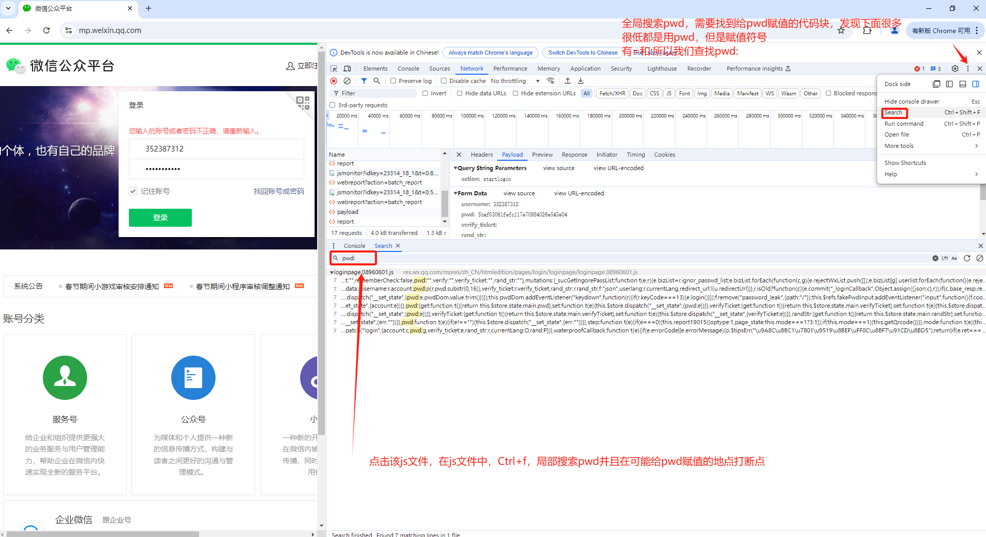986x537 pixels.
Task: Click the import HAR file icon
Action: pyautogui.click(x=568, y=81)
